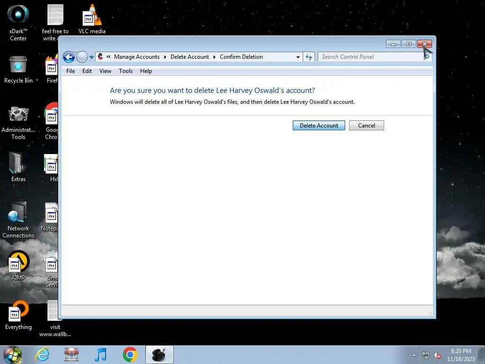485x364 pixels.
Task: Open the Edit menu
Action: tap(87, 71)
